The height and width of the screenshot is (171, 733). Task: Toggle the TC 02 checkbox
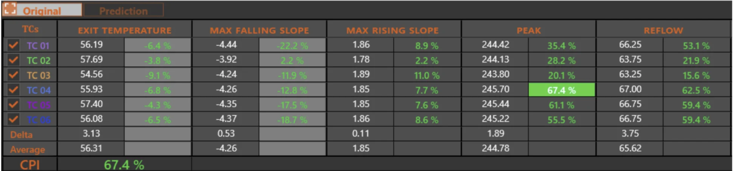13,60
